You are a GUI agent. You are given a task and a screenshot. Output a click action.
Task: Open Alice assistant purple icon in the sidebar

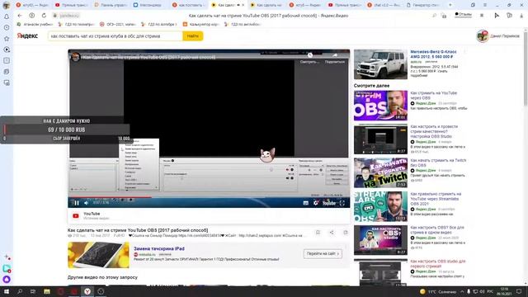click(x=7, y=279)
